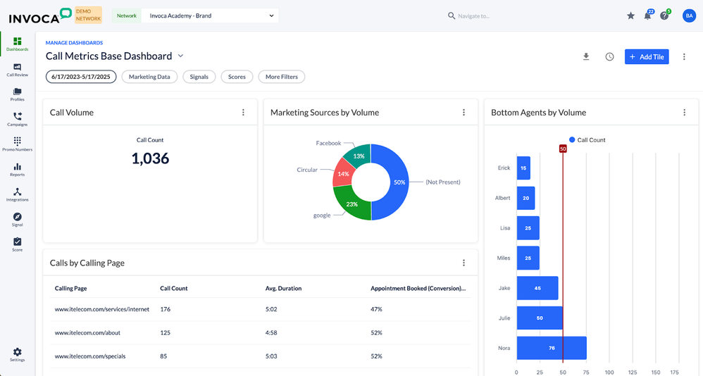Click the teal Facebook 13% donut slice
The image size is (703, 376).
359,155
